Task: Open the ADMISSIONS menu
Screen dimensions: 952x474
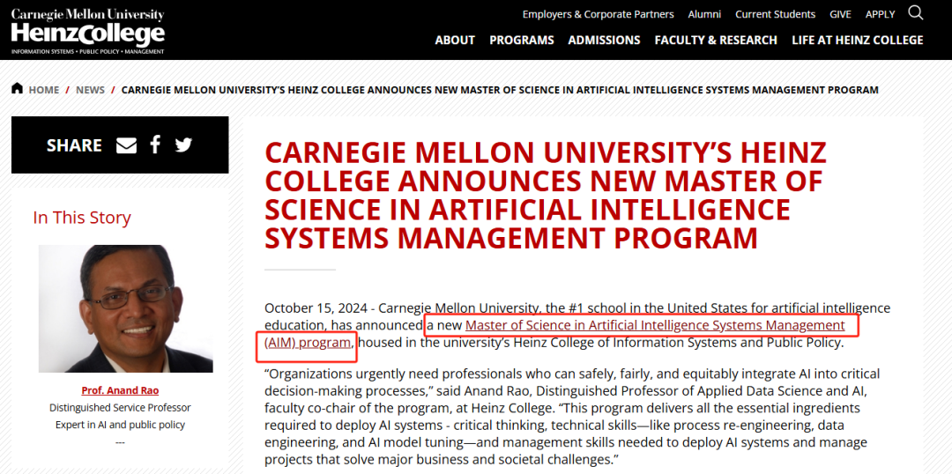Action: click(x=604, y=40)
